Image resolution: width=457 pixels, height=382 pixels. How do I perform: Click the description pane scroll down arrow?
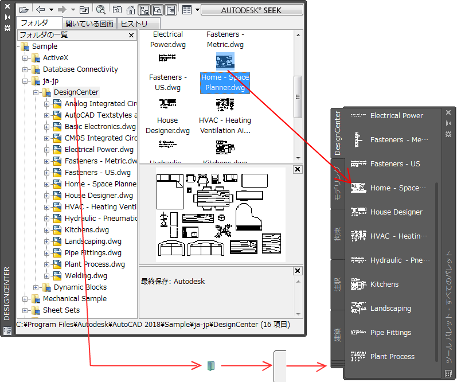tap(298, 314)
